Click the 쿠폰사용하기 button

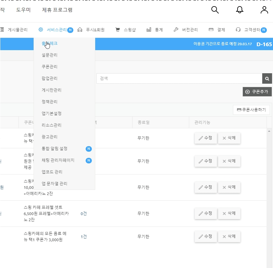pos(251,110)
